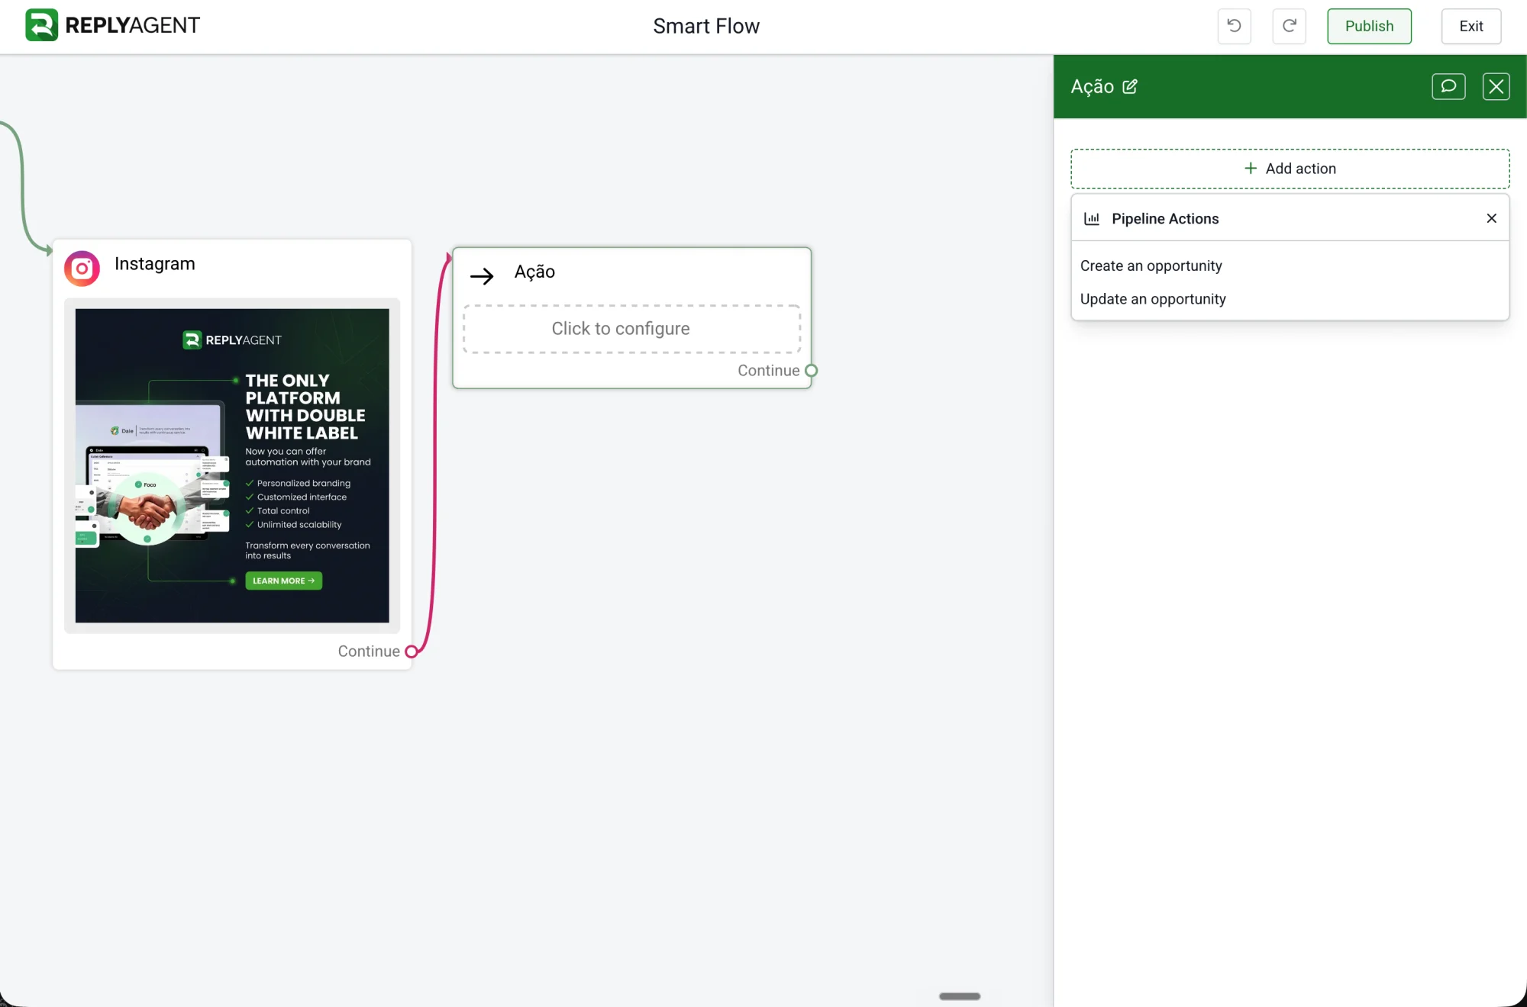Image resolution: width=1527 pixels, height=1007 pixels.
Task: Exit the flow editor
Action: pos(1471,26)
